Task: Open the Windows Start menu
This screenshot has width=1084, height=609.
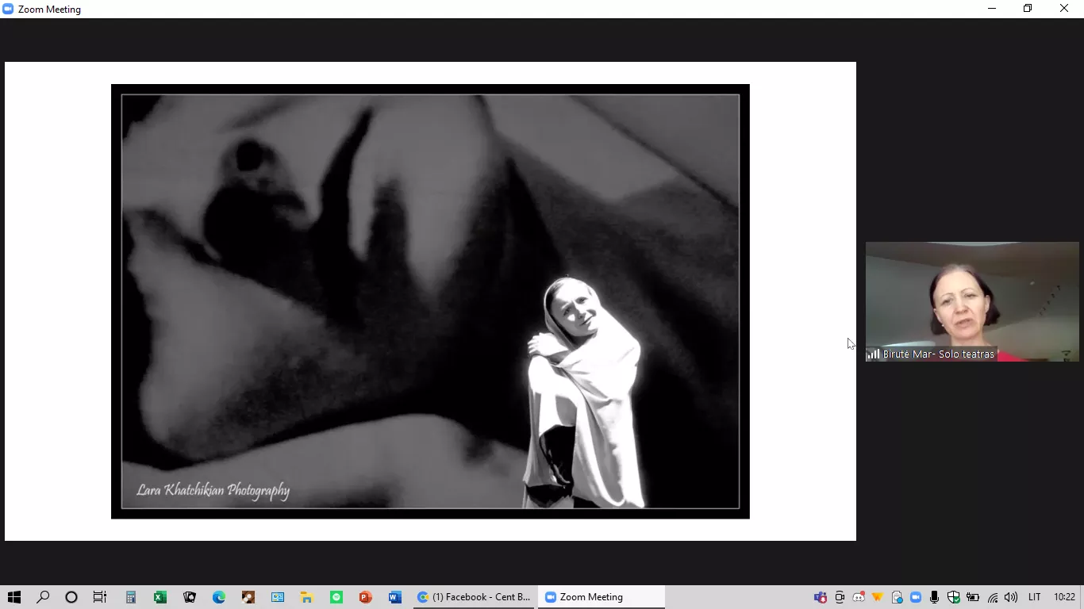Action: point(13,597)
